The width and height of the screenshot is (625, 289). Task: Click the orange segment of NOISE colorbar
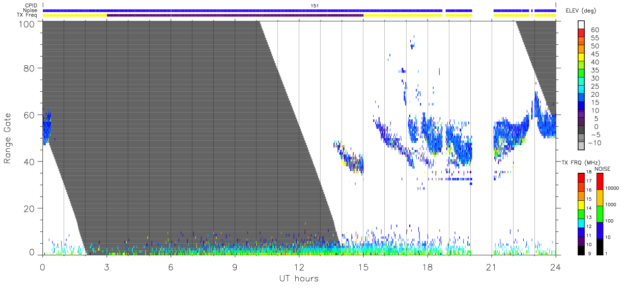(599, 197)
